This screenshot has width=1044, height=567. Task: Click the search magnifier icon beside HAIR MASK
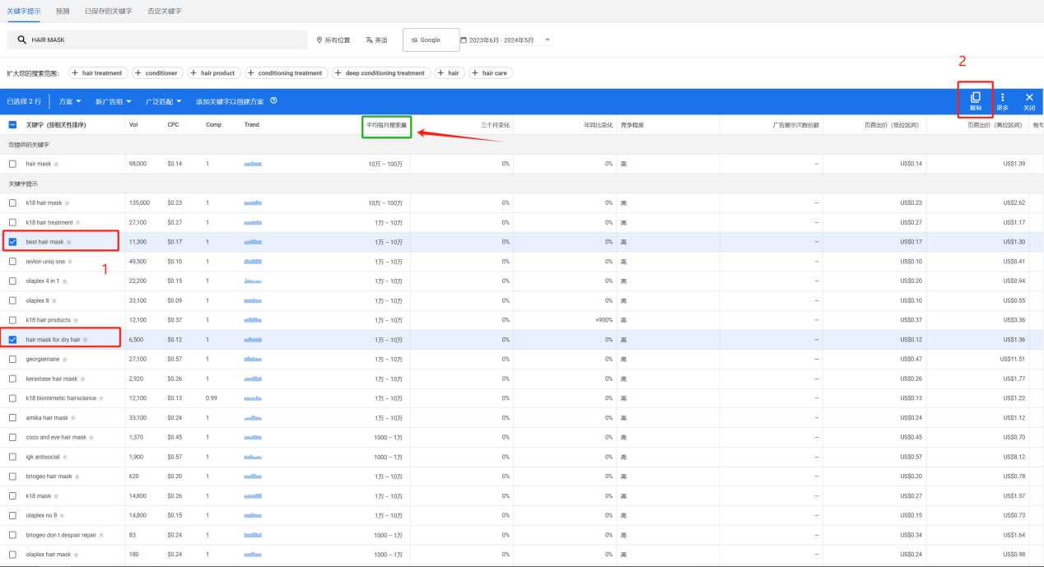[22, 40]
